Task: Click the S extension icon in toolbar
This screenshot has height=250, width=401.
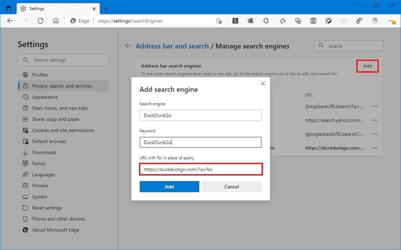Action: coord(235,21)
